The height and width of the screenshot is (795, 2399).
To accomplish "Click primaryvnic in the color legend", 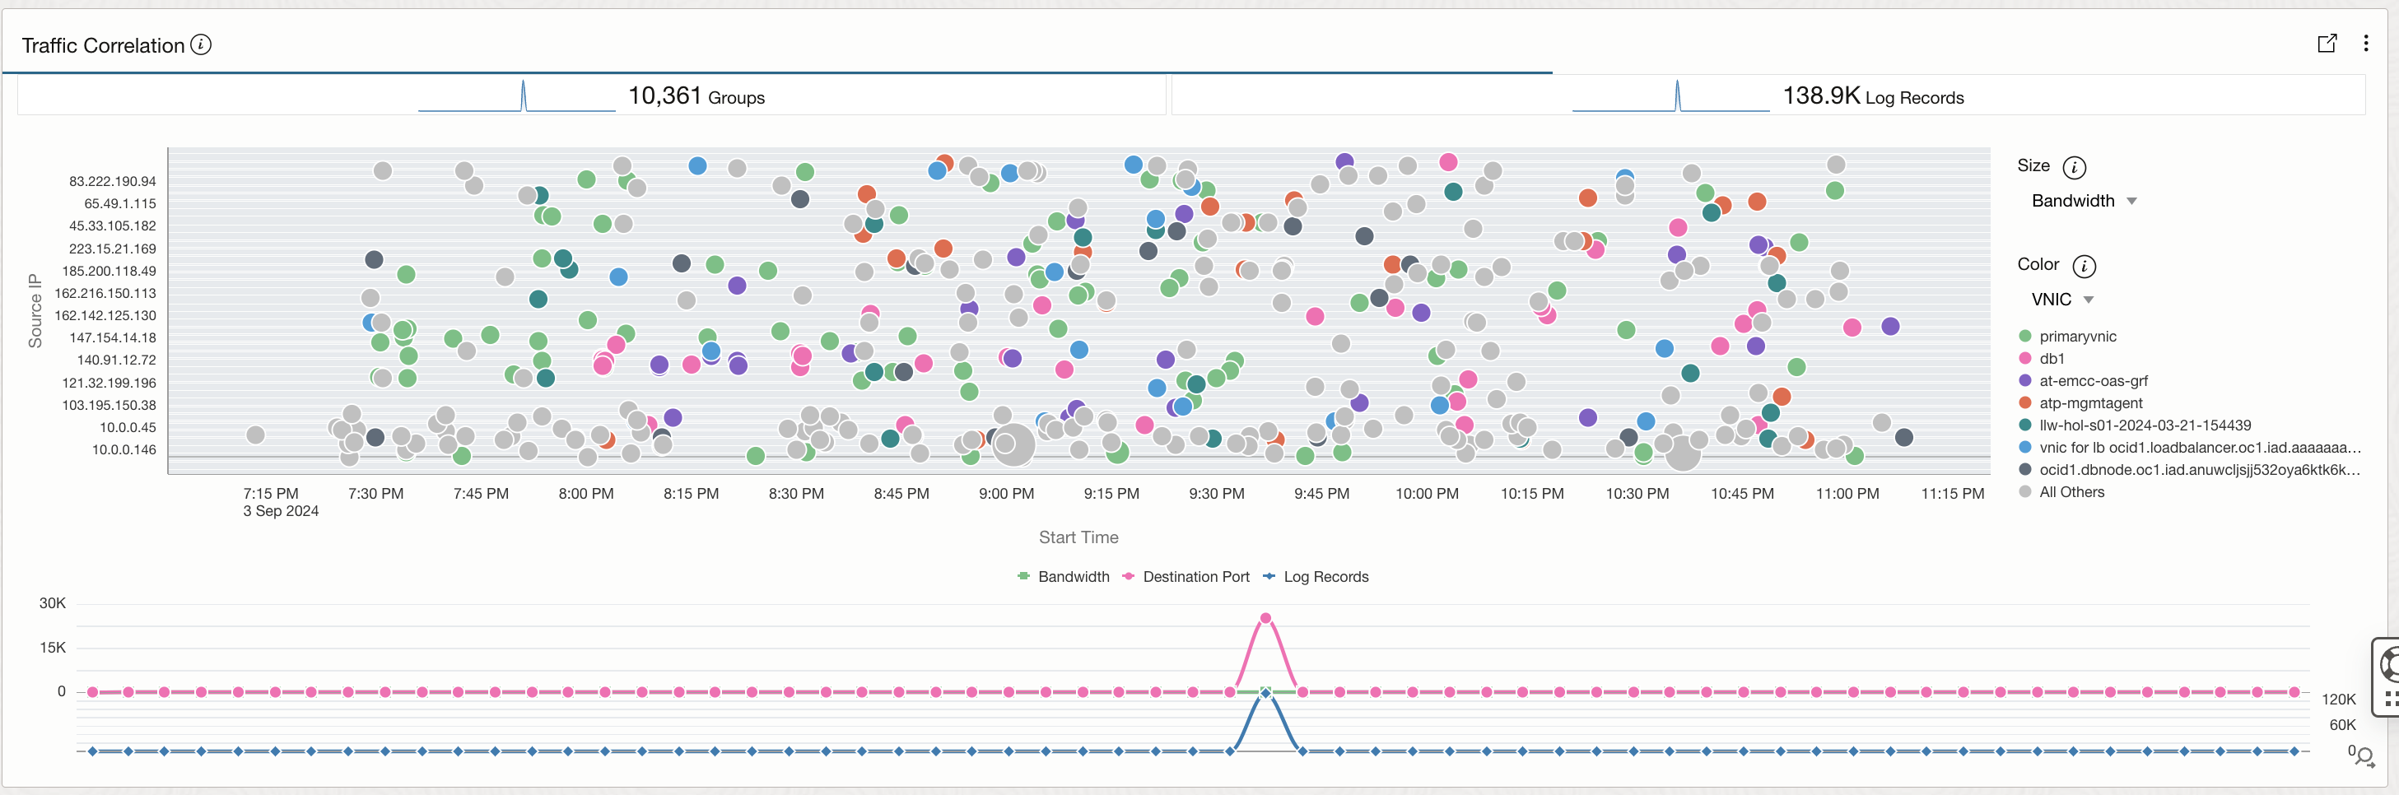I will (x=2077, y=336).
